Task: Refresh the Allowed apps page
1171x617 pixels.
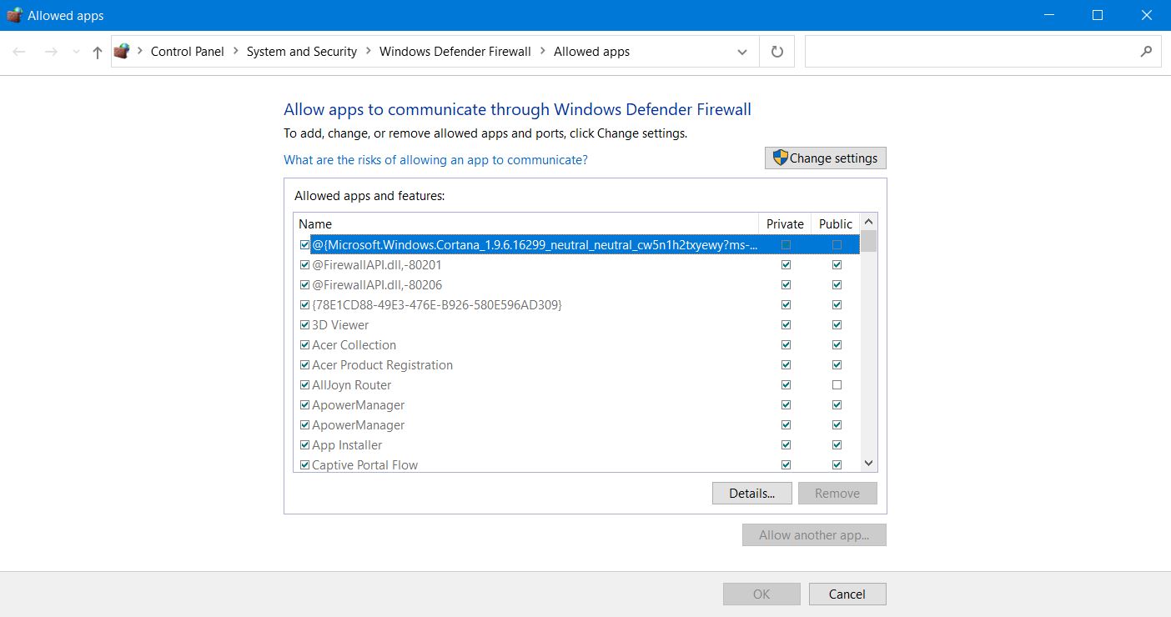Action: pos(777,52)
